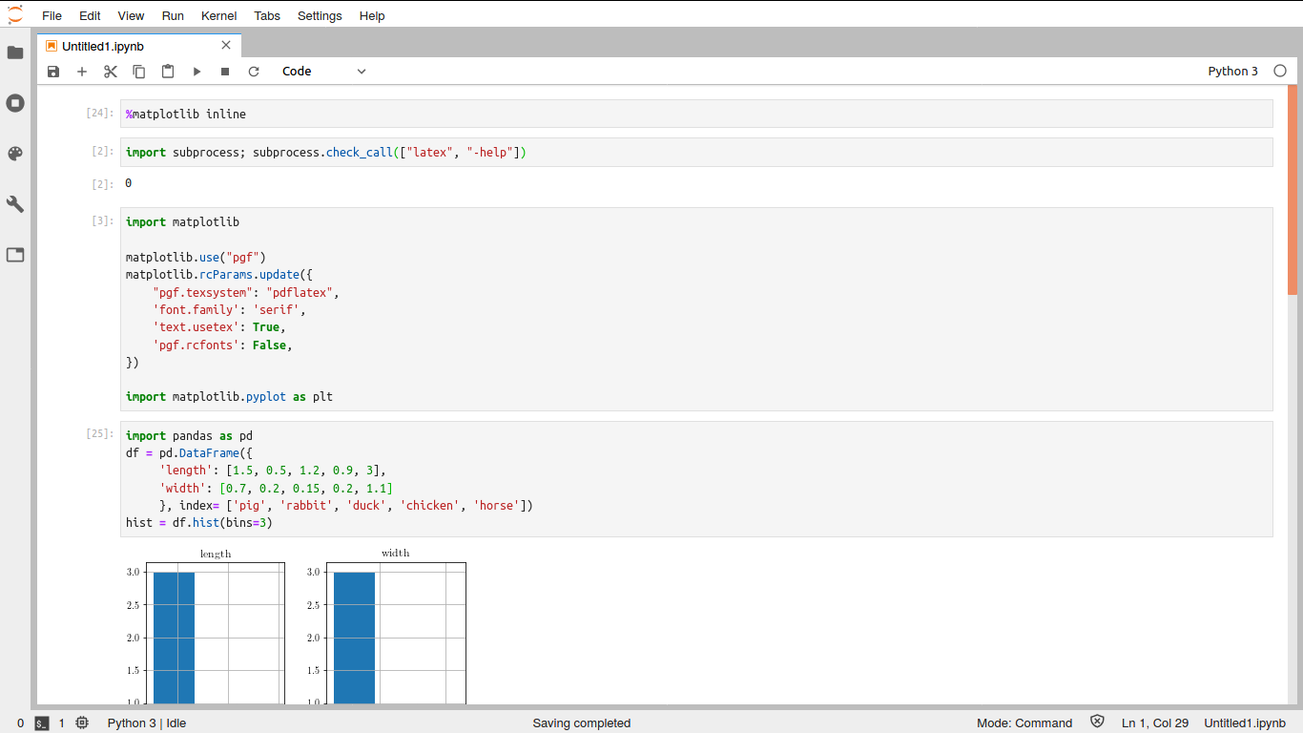Image resolution: width=1303 pixels, height=733 pixels.
Task: Open the Tabs menu
Action: [267, 15]
